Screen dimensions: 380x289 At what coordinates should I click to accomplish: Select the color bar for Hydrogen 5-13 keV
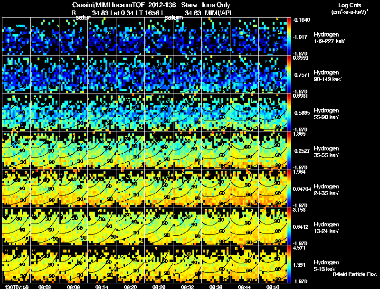tap(289, 264)
